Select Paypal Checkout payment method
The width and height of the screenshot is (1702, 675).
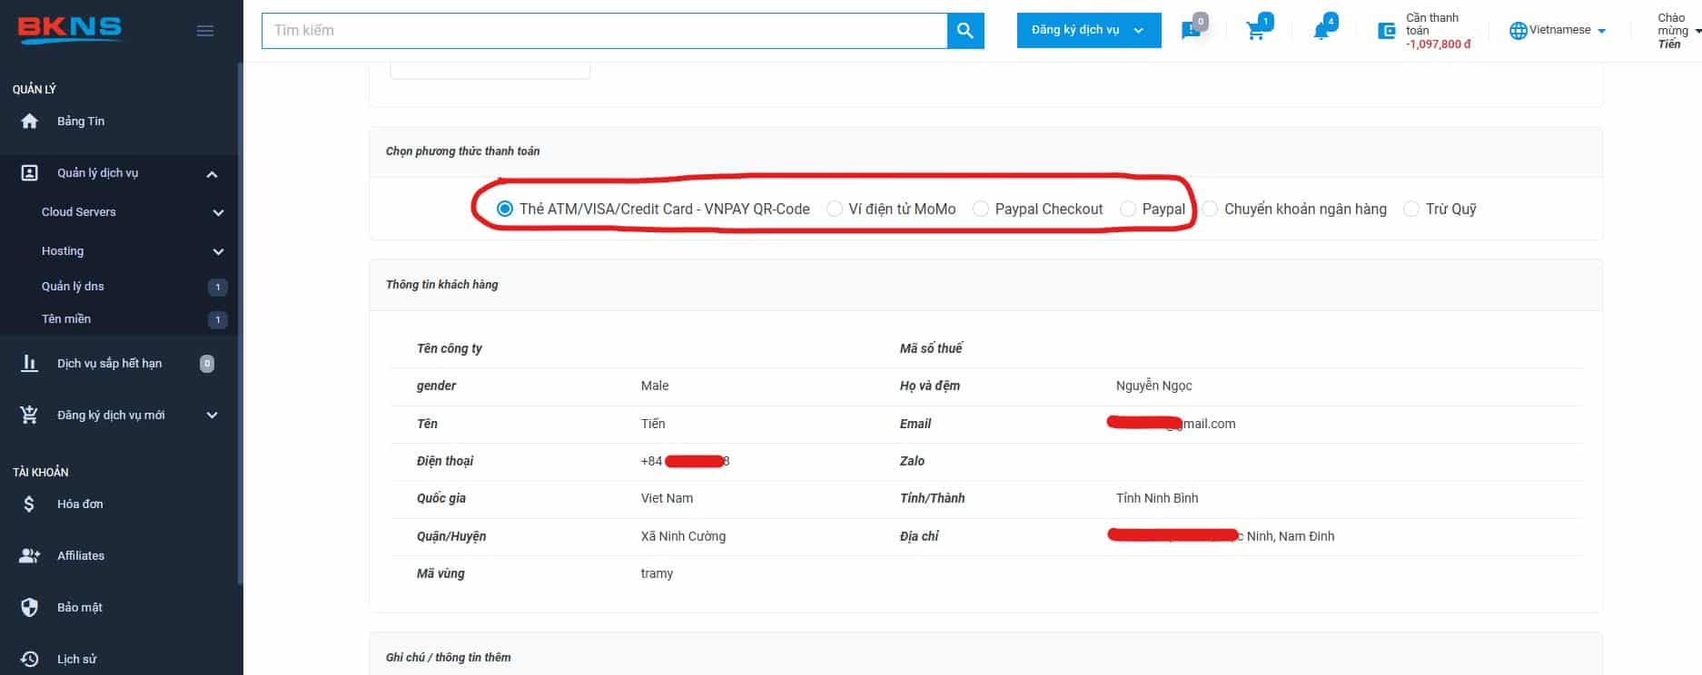click(981, 210)
